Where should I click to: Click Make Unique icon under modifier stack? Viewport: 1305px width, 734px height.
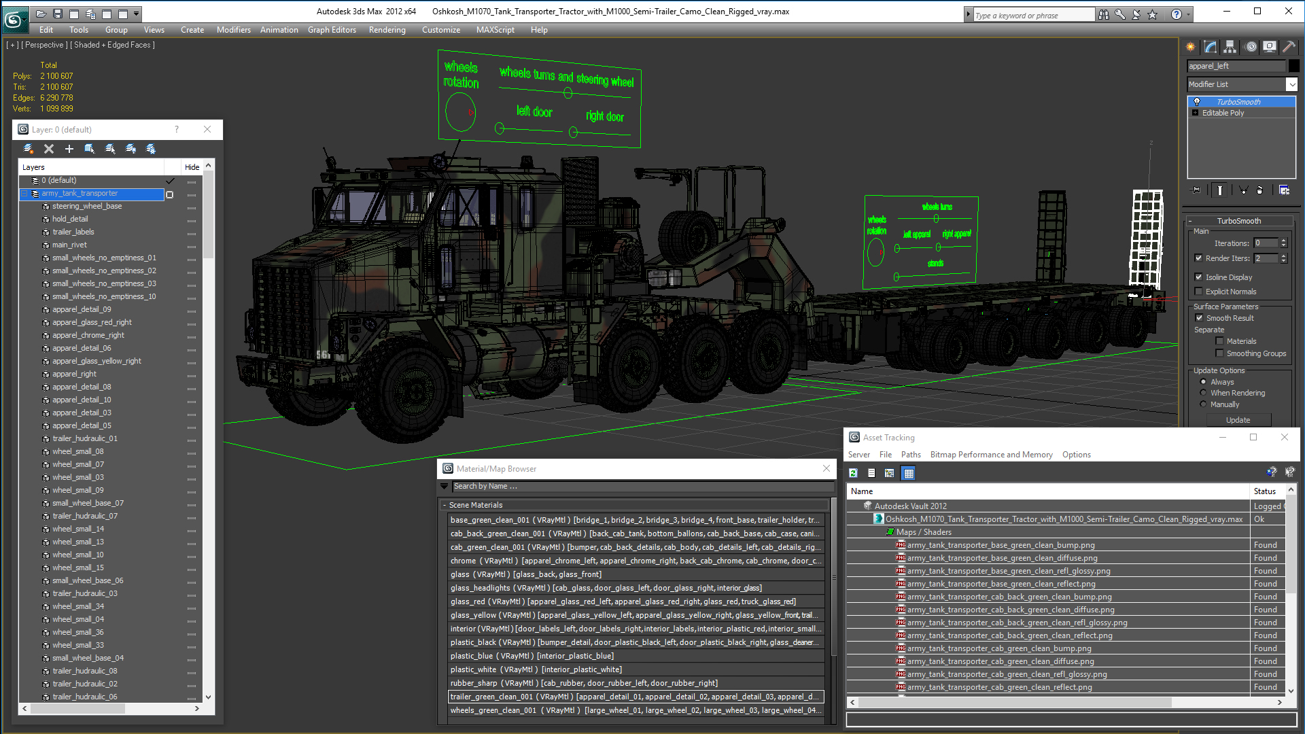(1243, 190)
